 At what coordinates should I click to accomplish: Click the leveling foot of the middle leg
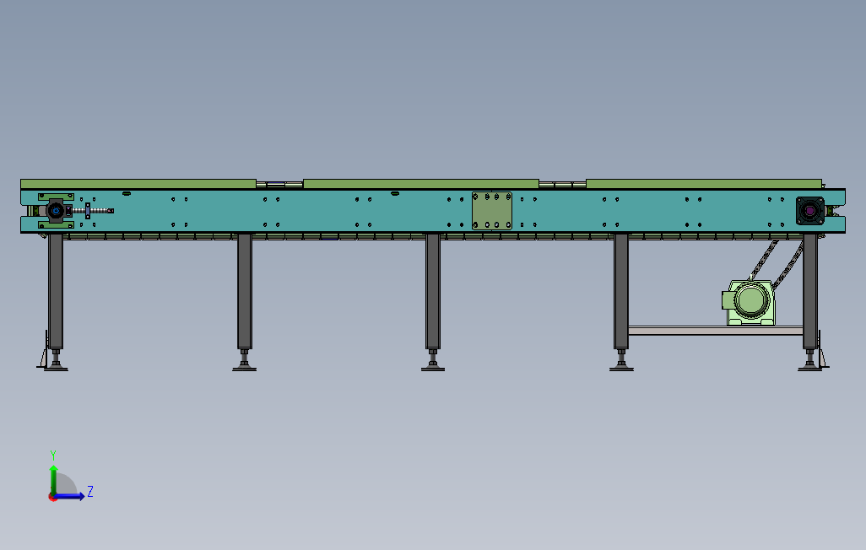(433, 361)
